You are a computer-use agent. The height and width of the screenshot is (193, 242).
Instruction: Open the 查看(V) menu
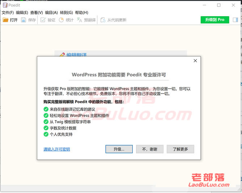coord(37,13)
